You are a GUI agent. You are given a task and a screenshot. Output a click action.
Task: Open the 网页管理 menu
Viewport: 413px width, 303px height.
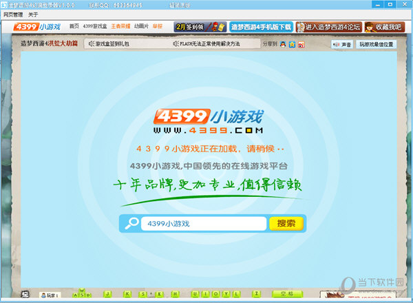[13, 14]
